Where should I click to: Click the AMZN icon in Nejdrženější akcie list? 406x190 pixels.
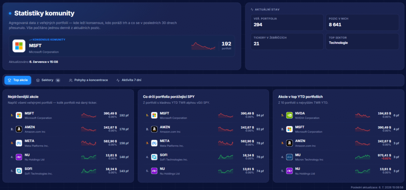coord(19,129)
